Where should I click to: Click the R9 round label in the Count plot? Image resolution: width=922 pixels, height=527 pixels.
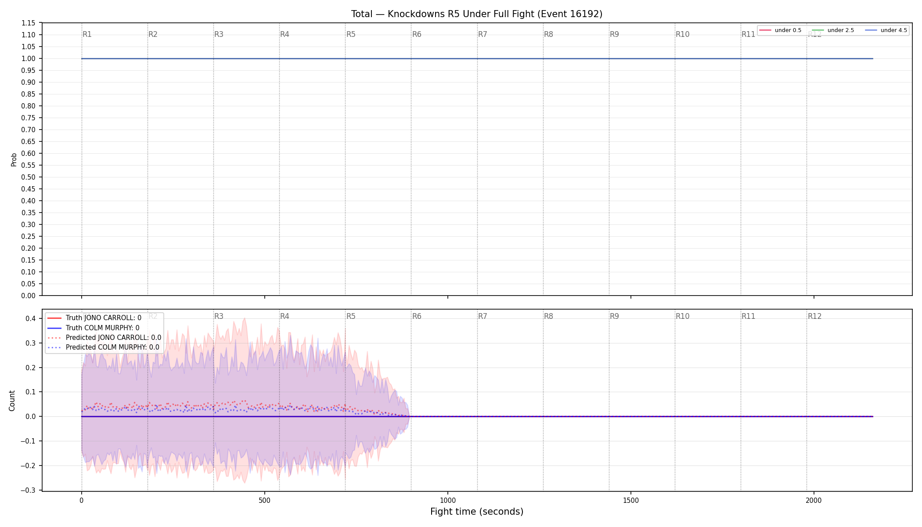point(614,316)
